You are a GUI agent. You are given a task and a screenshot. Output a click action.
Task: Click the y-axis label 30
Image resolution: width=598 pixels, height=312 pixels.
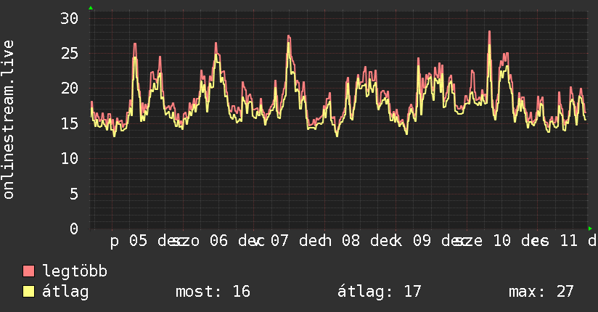pyautogui.click(x=70, y=18)
